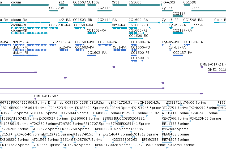
Task: Select the CG1600-PC protein feature
Action: [x=137, y=61]
